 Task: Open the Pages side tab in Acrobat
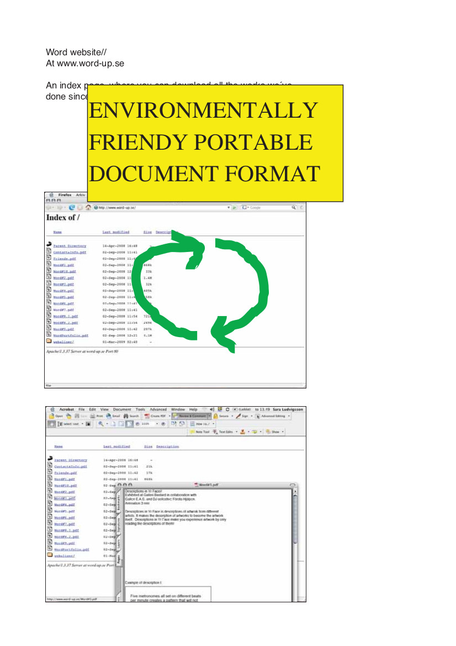point(118,559)
